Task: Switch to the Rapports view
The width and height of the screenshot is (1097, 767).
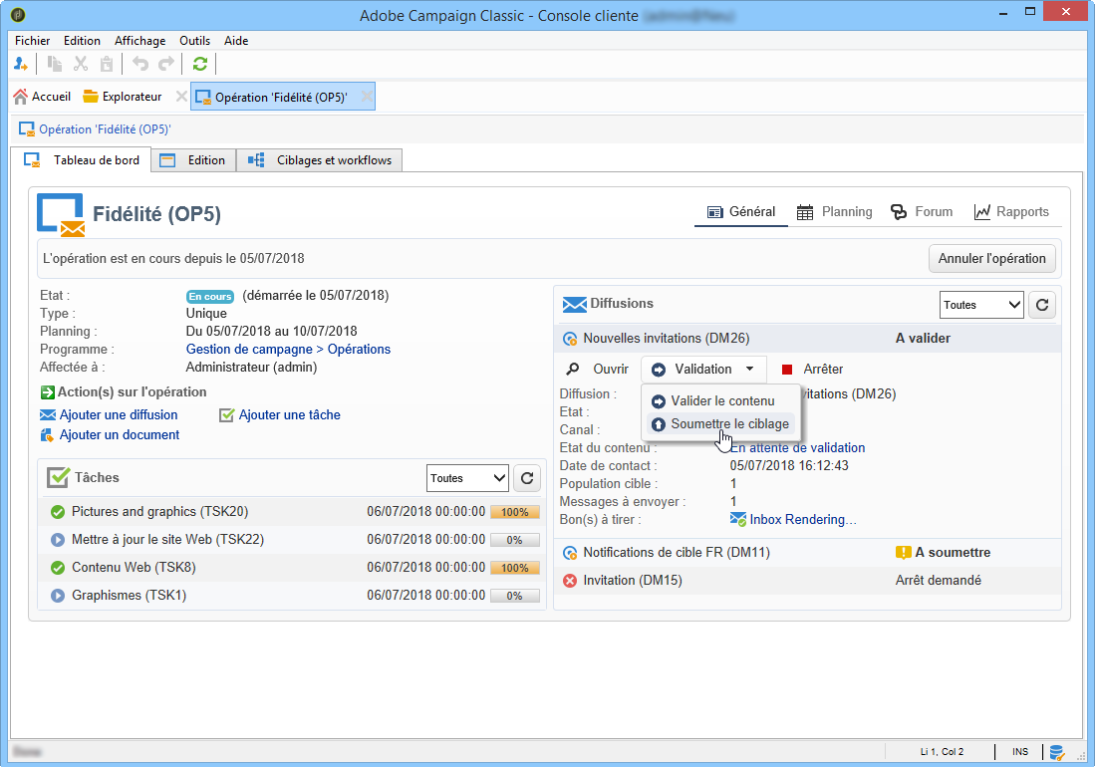Action: click(1011, 212)
